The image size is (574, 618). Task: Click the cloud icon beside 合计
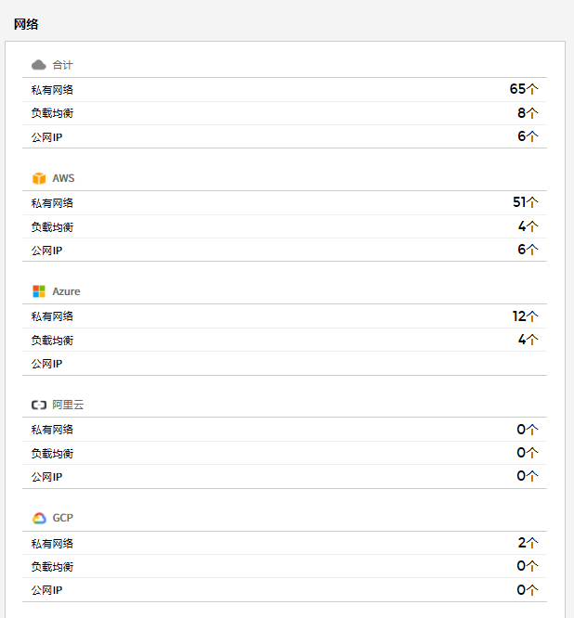coord(39,65)
